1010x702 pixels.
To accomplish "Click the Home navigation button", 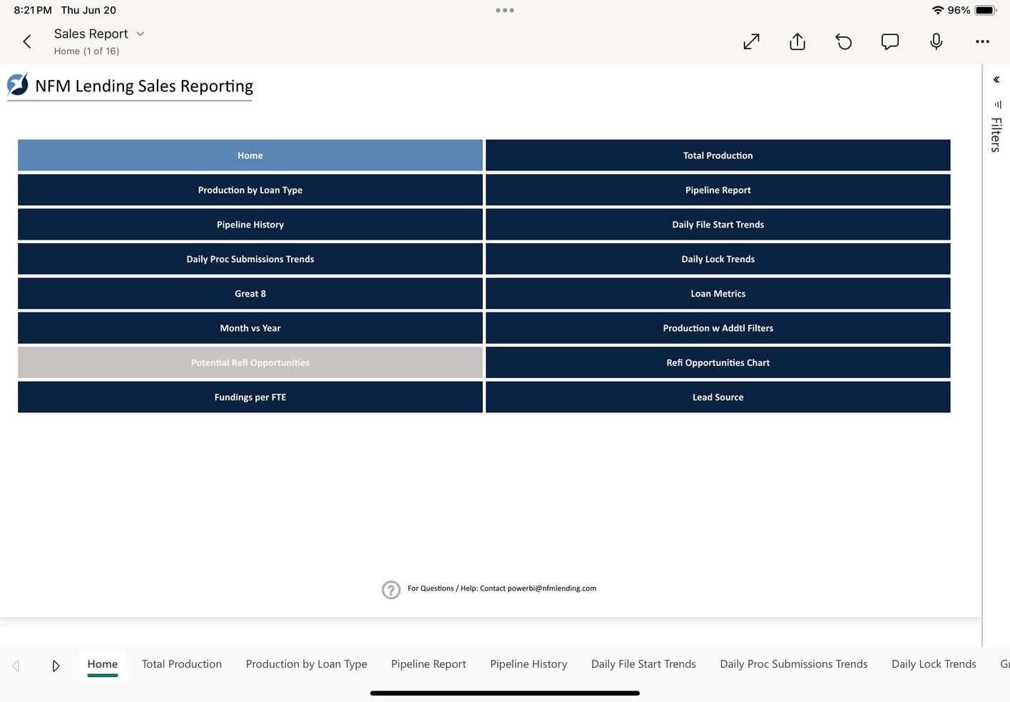I will click(250, 156).
